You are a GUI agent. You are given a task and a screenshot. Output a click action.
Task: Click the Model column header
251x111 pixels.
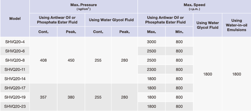pos(15,19)
